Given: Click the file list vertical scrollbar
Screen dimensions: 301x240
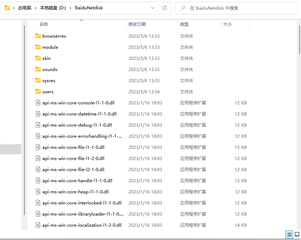Looking at the screenshot, I should pos(300,40).
